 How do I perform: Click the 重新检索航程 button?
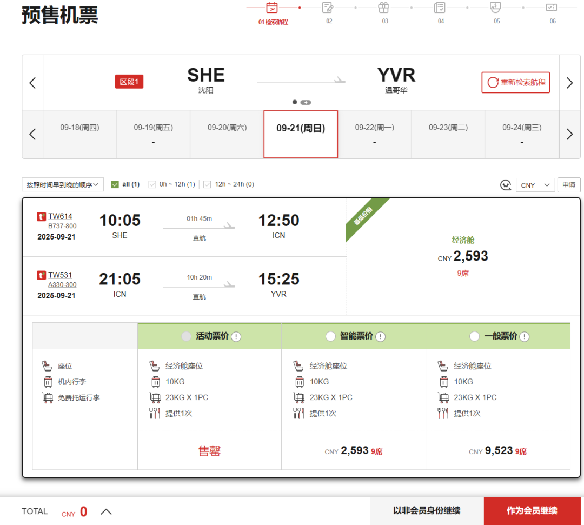(516, 83)
